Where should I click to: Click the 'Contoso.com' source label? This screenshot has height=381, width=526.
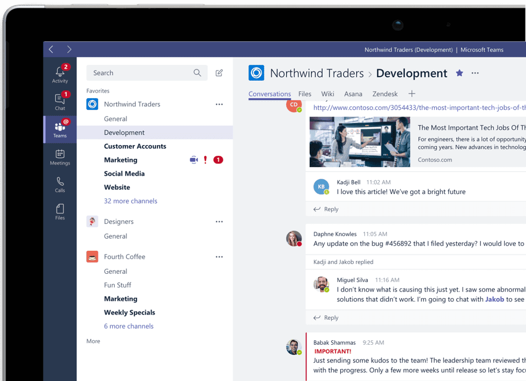(x=435, y=160)
